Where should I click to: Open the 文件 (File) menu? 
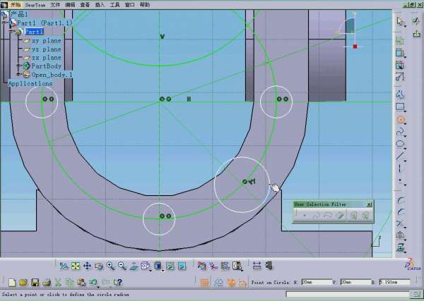[x=54, y=4]
